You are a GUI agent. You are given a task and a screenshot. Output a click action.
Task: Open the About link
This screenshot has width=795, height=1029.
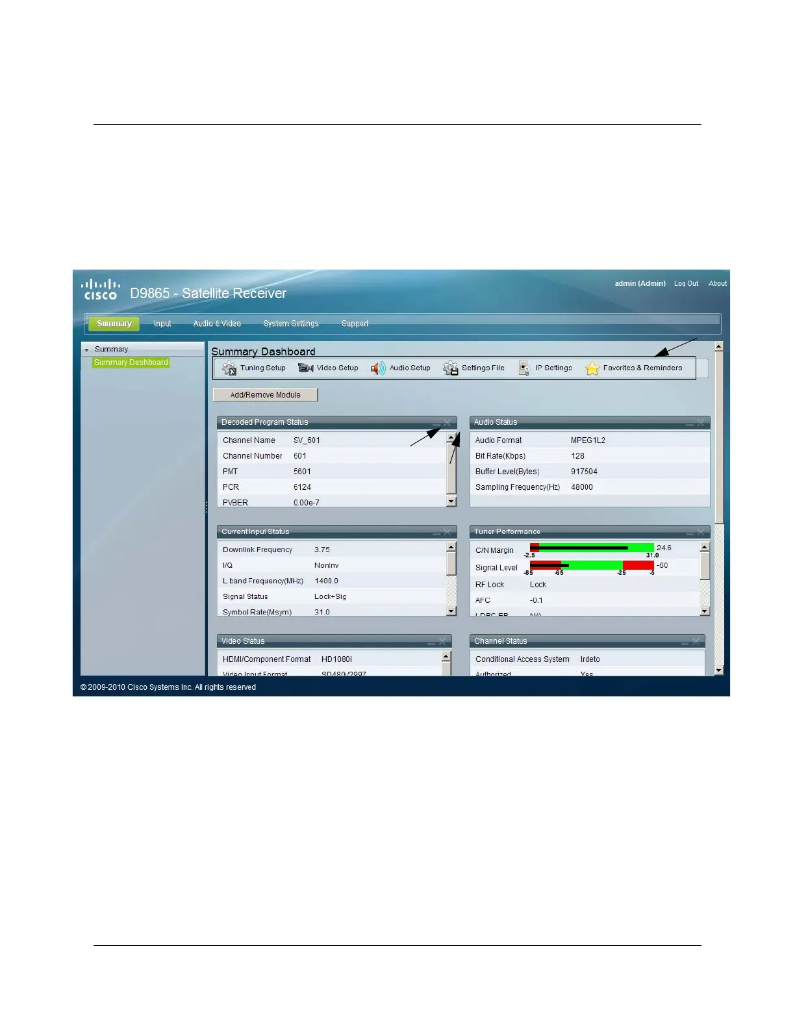[718, 284]
